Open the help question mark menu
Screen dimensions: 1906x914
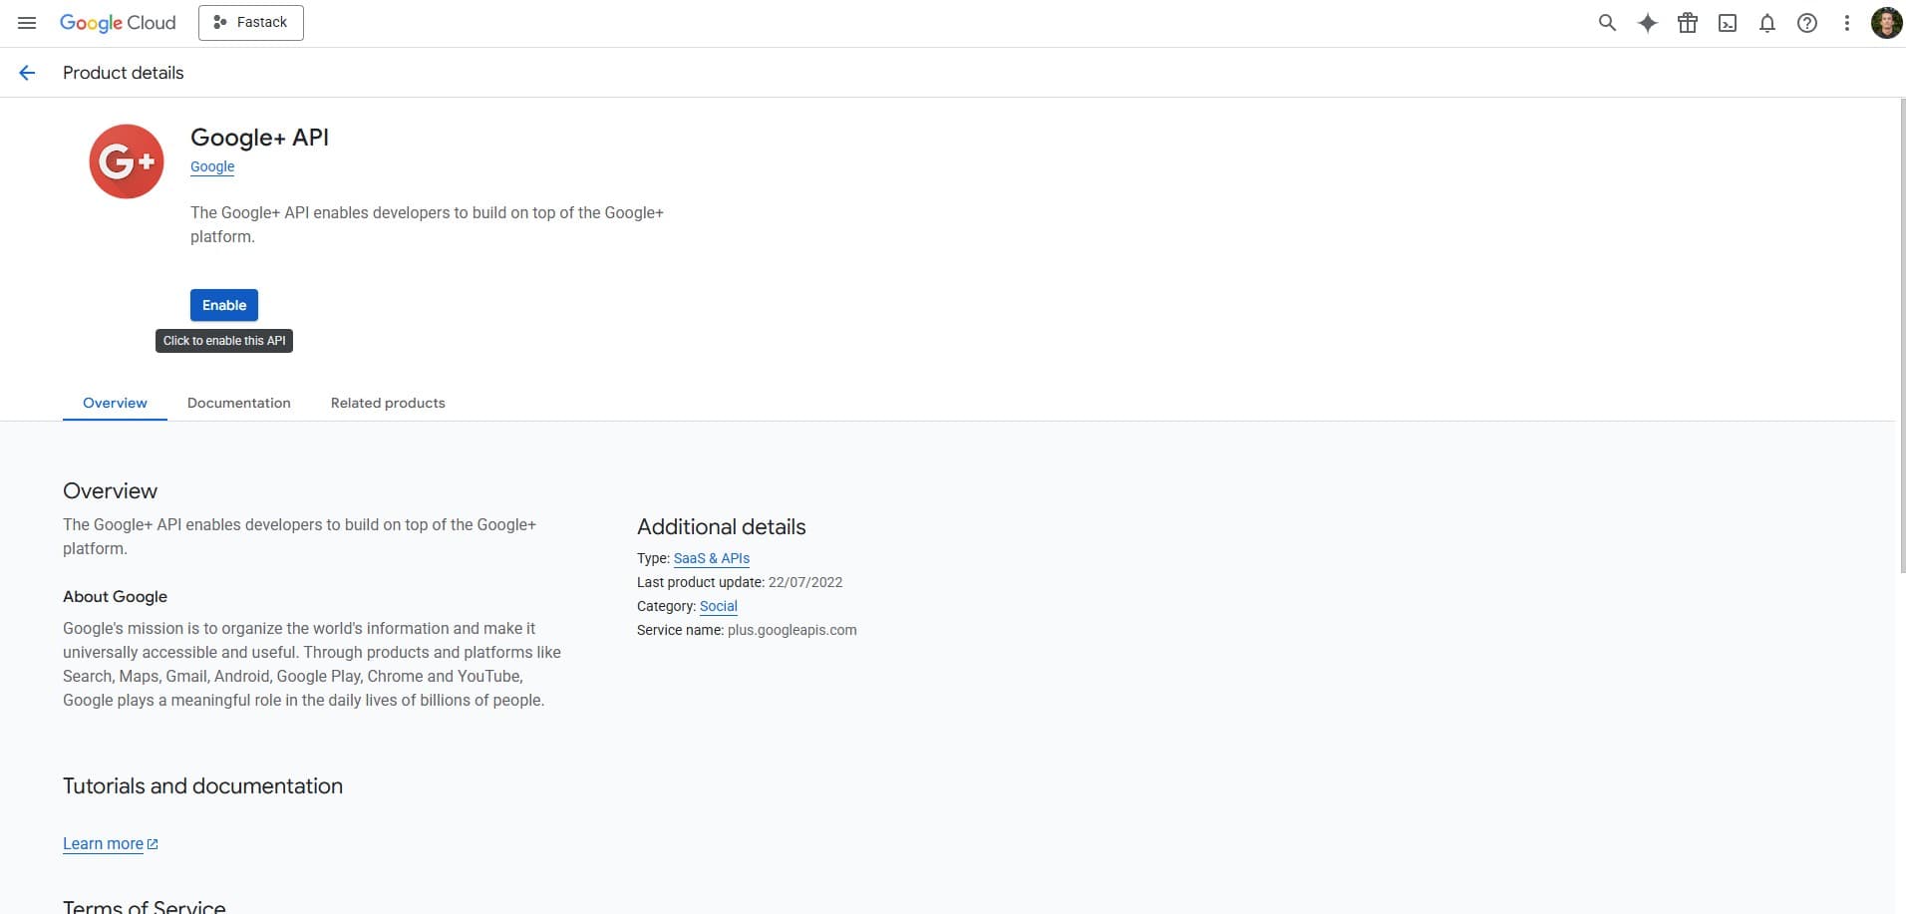(1807, 23)
